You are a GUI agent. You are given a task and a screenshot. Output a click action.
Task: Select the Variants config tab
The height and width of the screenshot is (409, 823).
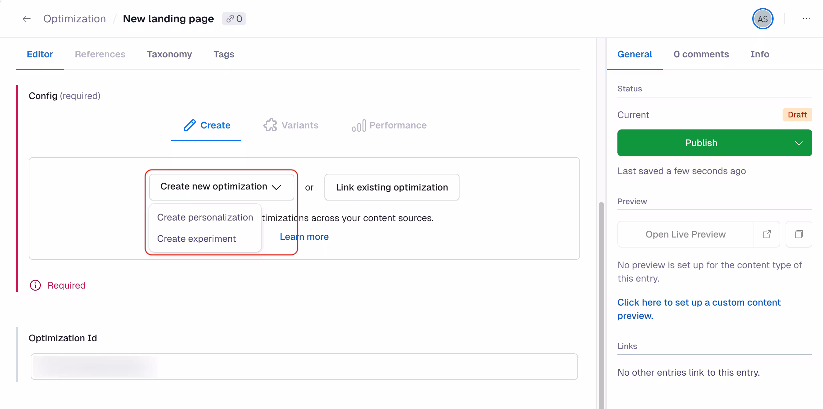291,125
